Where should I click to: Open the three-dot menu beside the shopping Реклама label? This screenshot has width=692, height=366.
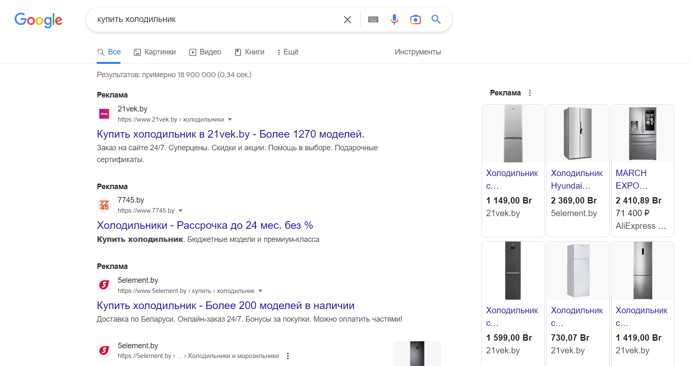coord(530,93)
